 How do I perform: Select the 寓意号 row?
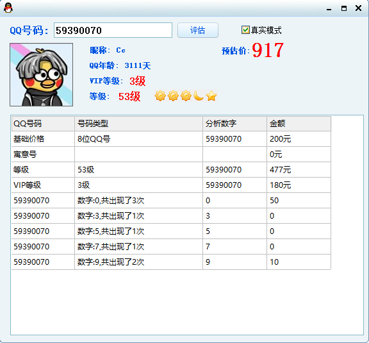pyautogui.click(x=171, y=155)
